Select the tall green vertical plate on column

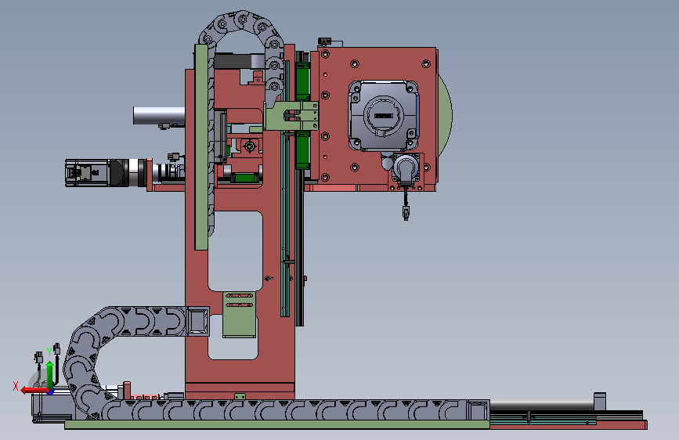point(201,147)
